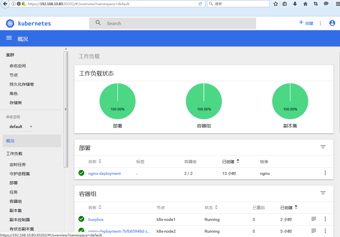Click the 创建 create button
This screenshot has height=237, width=340.
(x=306, y=23)
